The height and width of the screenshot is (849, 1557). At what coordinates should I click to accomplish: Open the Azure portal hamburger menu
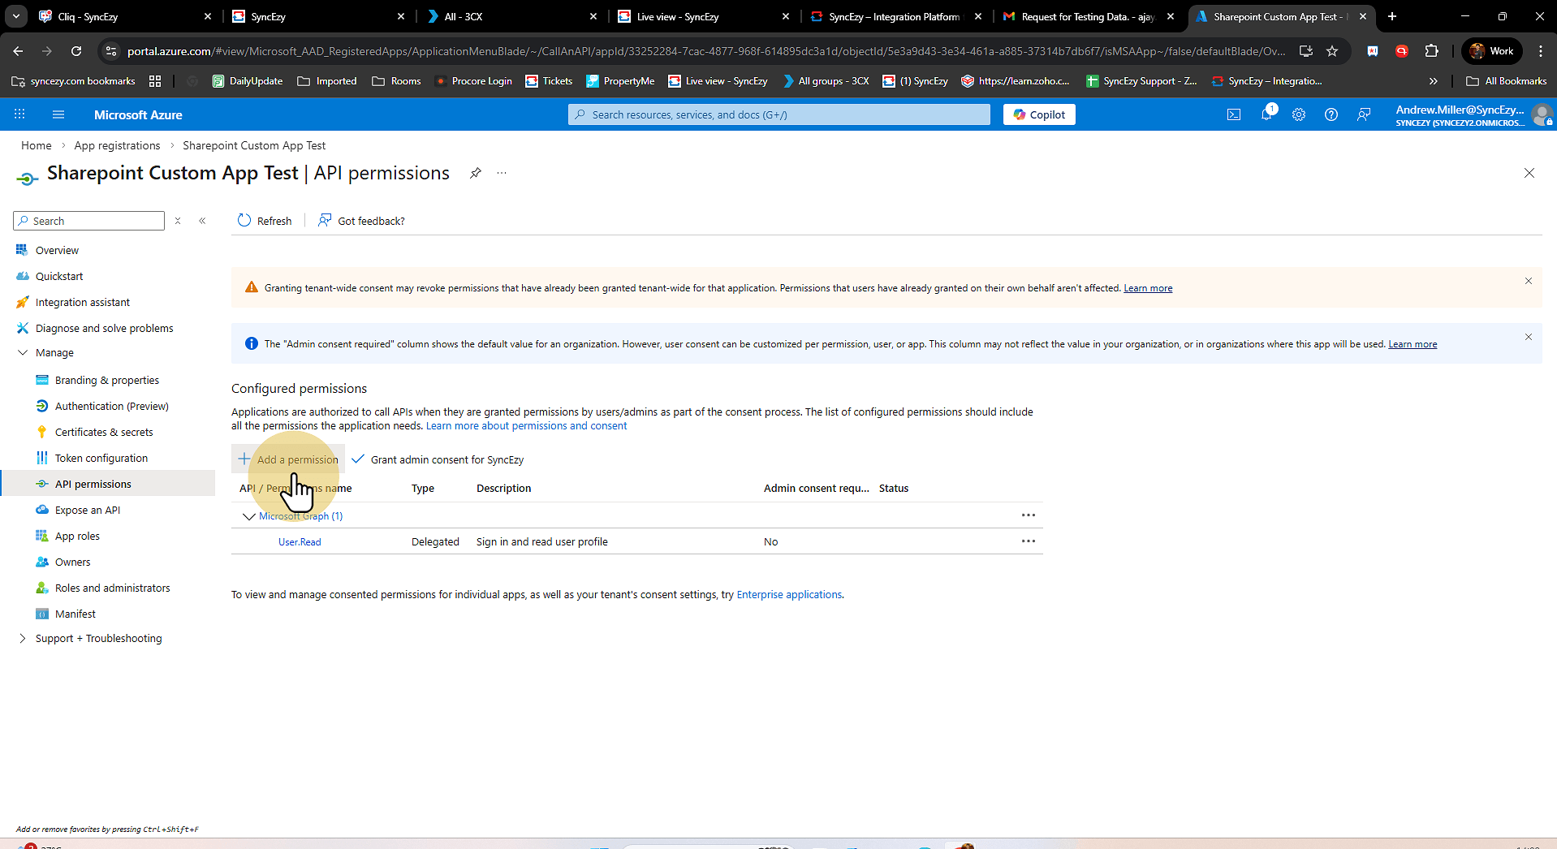click(58, 114)
